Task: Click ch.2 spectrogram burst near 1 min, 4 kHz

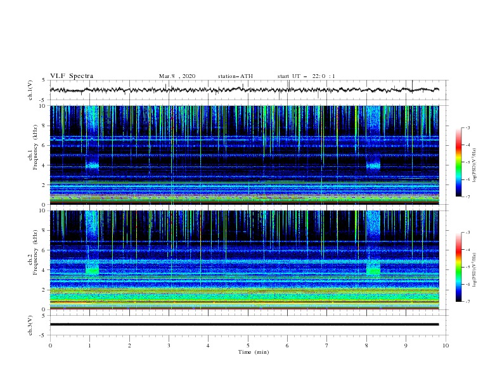Action: 92,270
